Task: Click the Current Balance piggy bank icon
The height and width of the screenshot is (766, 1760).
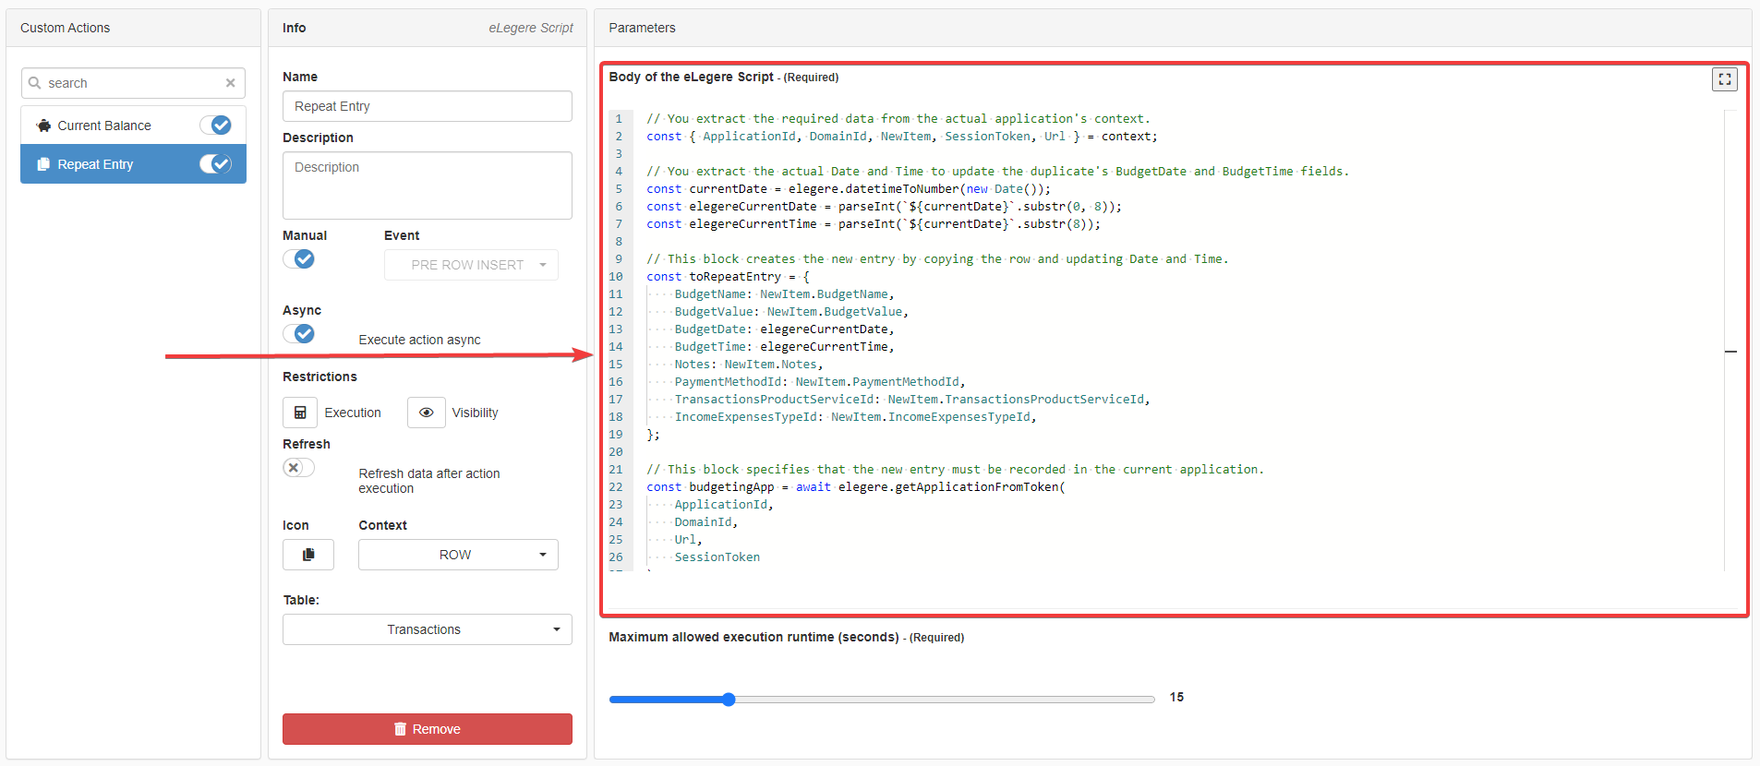Action: (43, 126)
